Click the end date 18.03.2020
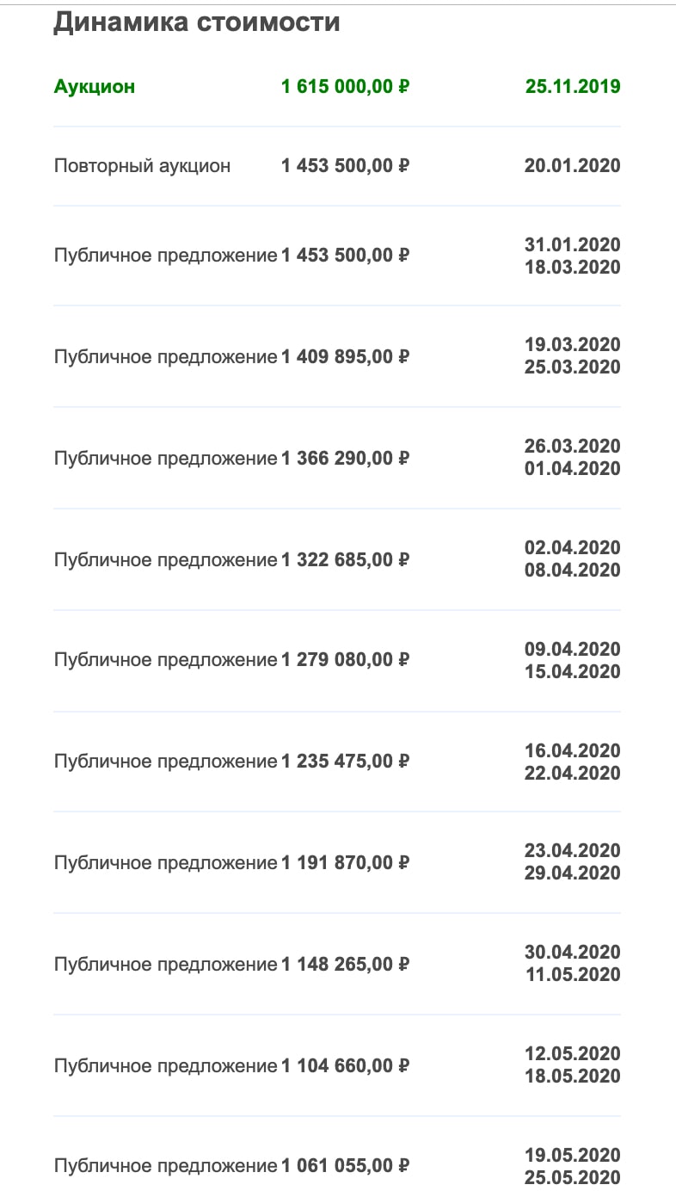 pos(572,267)
